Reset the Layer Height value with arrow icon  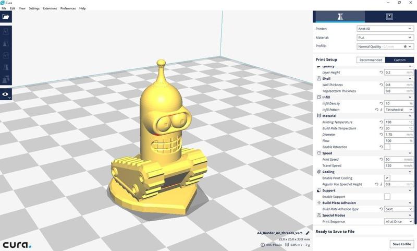tap(381, 73)
